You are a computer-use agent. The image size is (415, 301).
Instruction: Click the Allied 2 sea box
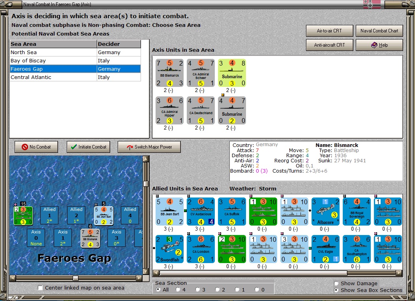pos(76,216)
